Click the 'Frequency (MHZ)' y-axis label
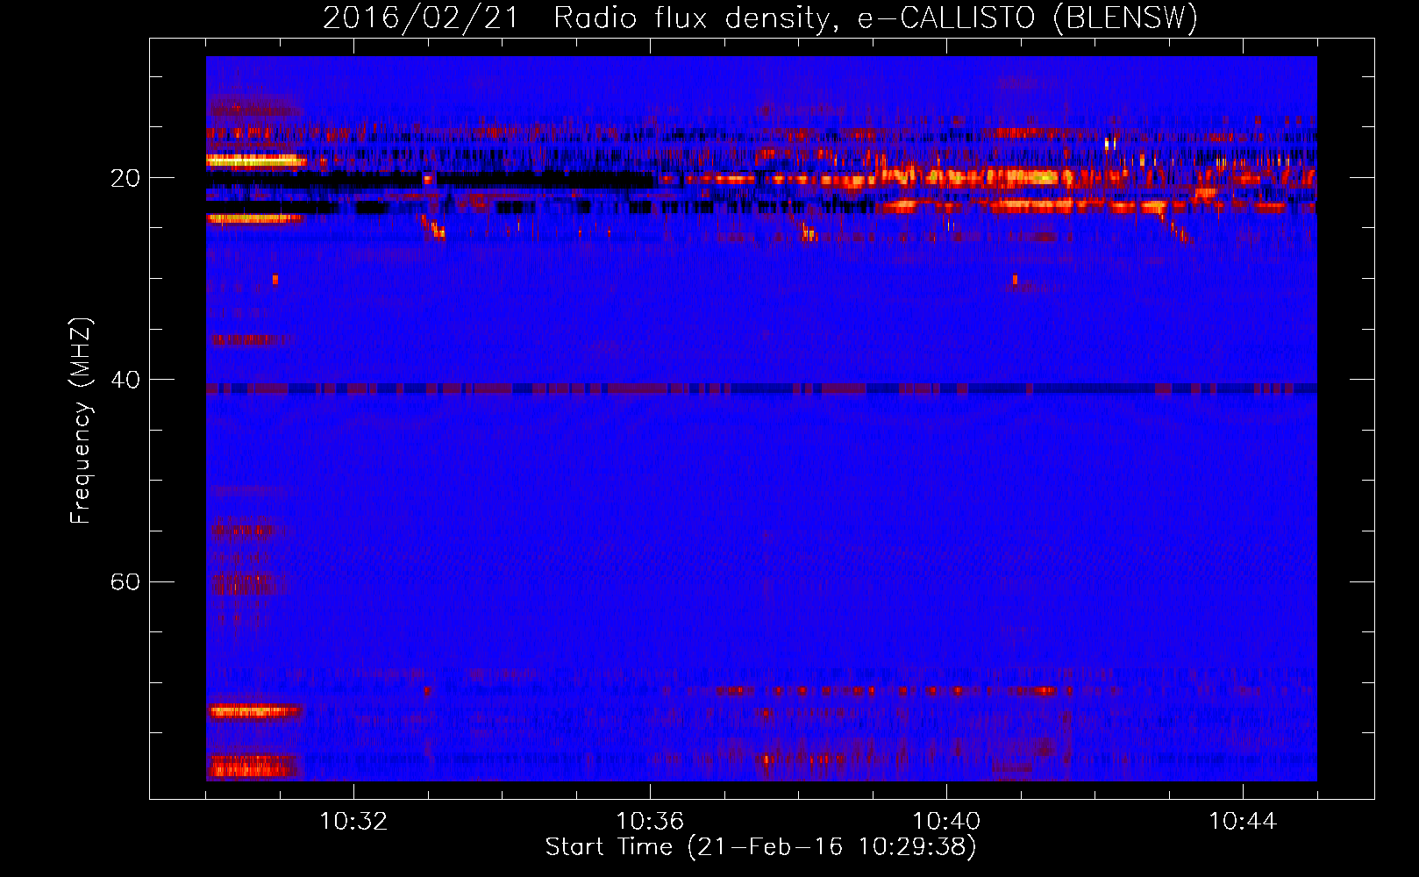The height and width of the screenshot is (877, 1419). click(x=81, y=421)
